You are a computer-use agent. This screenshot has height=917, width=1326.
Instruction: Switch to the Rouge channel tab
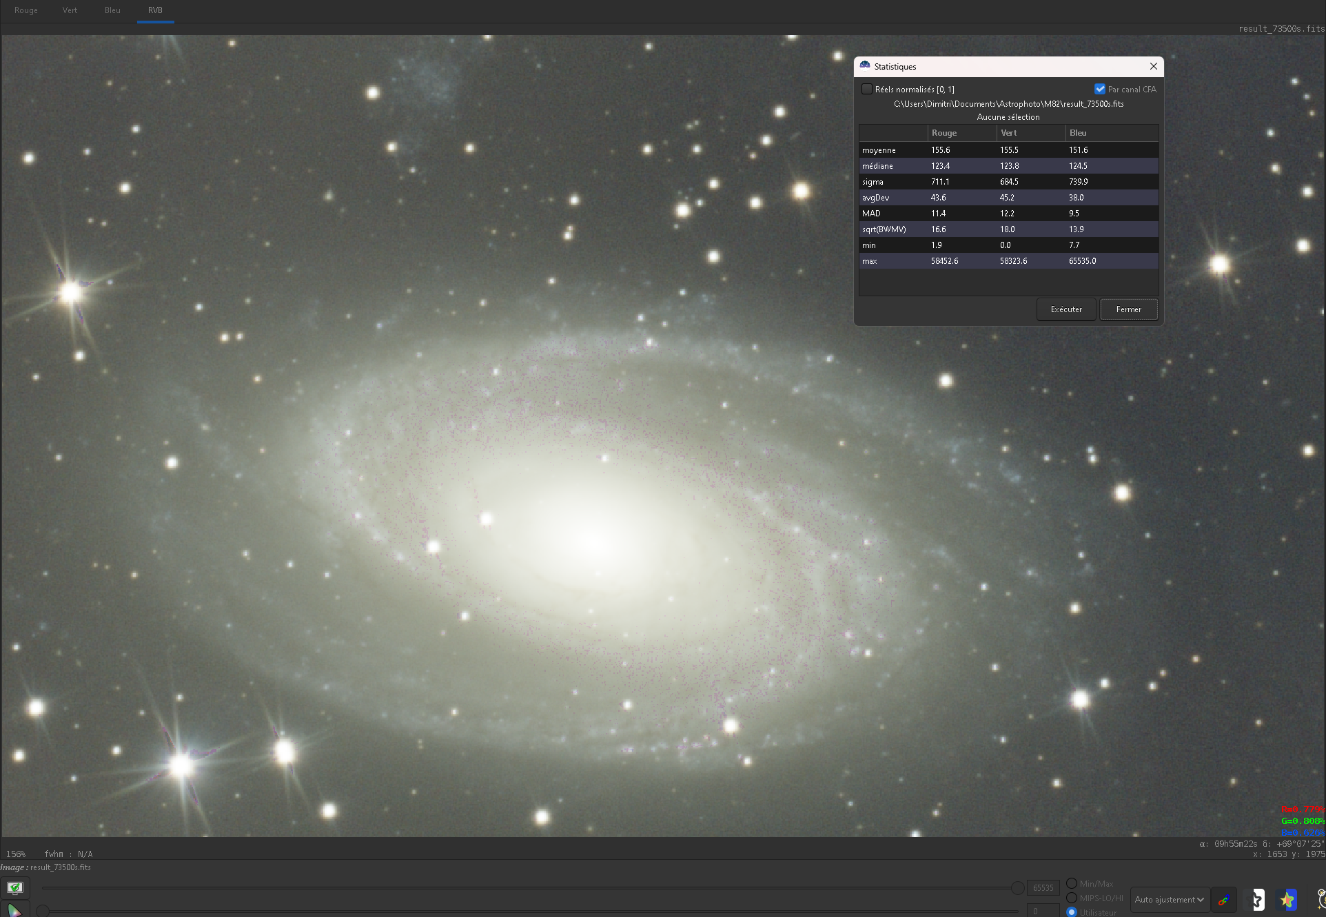(x=26, y=10)
